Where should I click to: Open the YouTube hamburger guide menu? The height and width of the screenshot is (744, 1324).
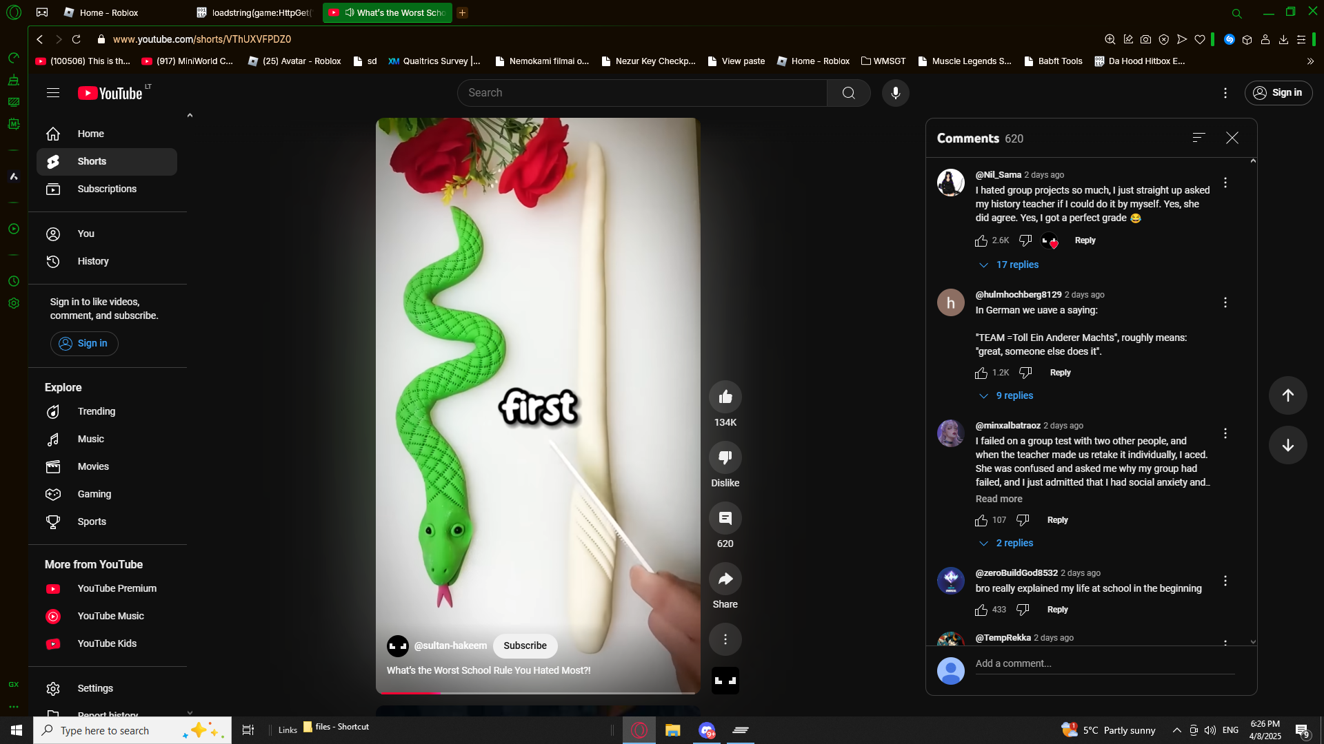(53, 93)
